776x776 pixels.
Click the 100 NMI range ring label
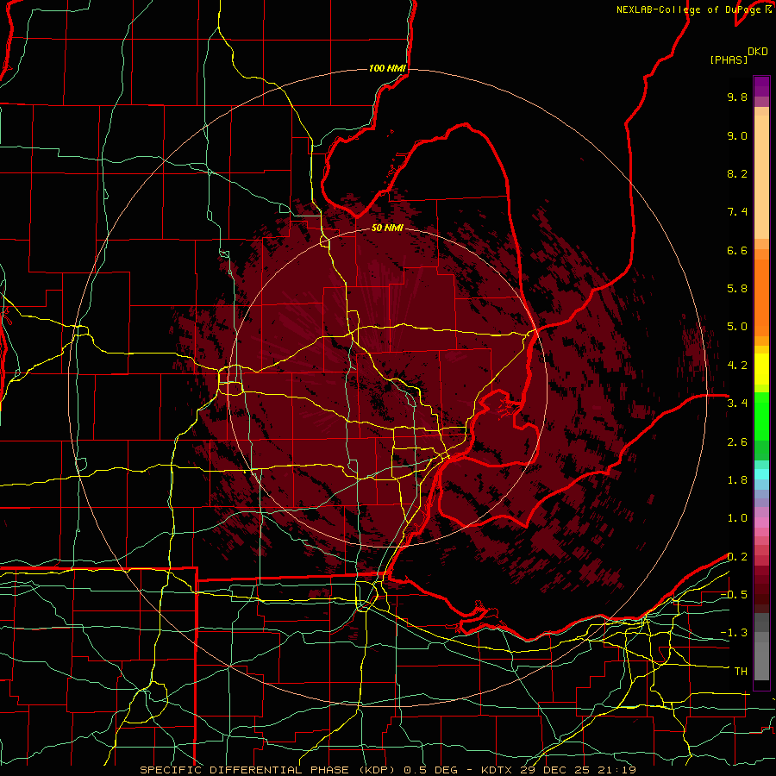coord(387,68)
